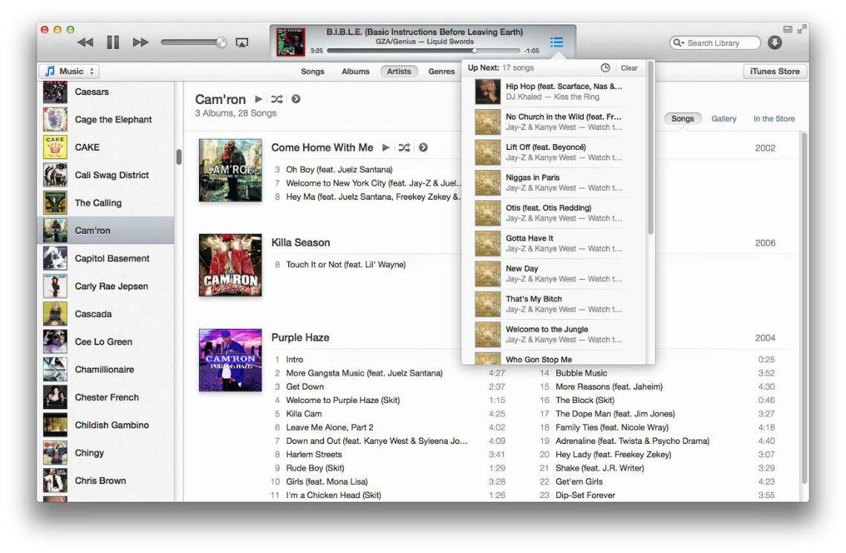Toggle the Up Next list icon

pyautogui.click(x=557, y=42)
